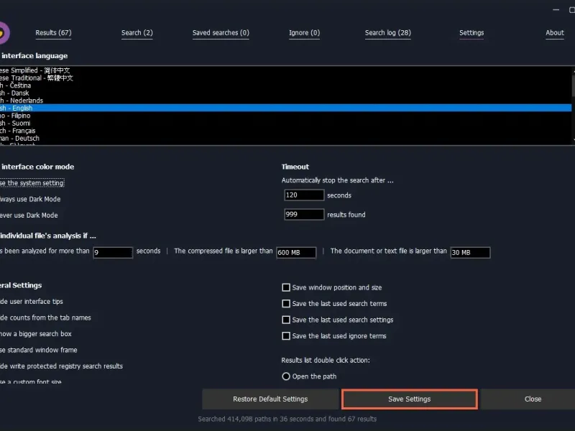575x431 pixels.
Task: Switch to the Search (2) tab
Action: 137,32
